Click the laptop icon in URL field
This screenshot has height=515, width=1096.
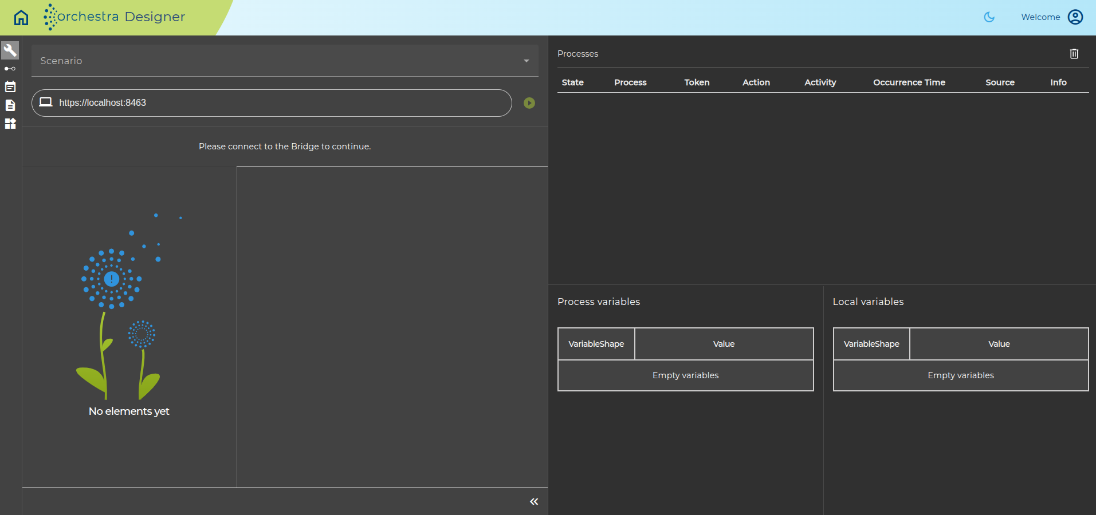pyautogui.click(x=46, y=102)
